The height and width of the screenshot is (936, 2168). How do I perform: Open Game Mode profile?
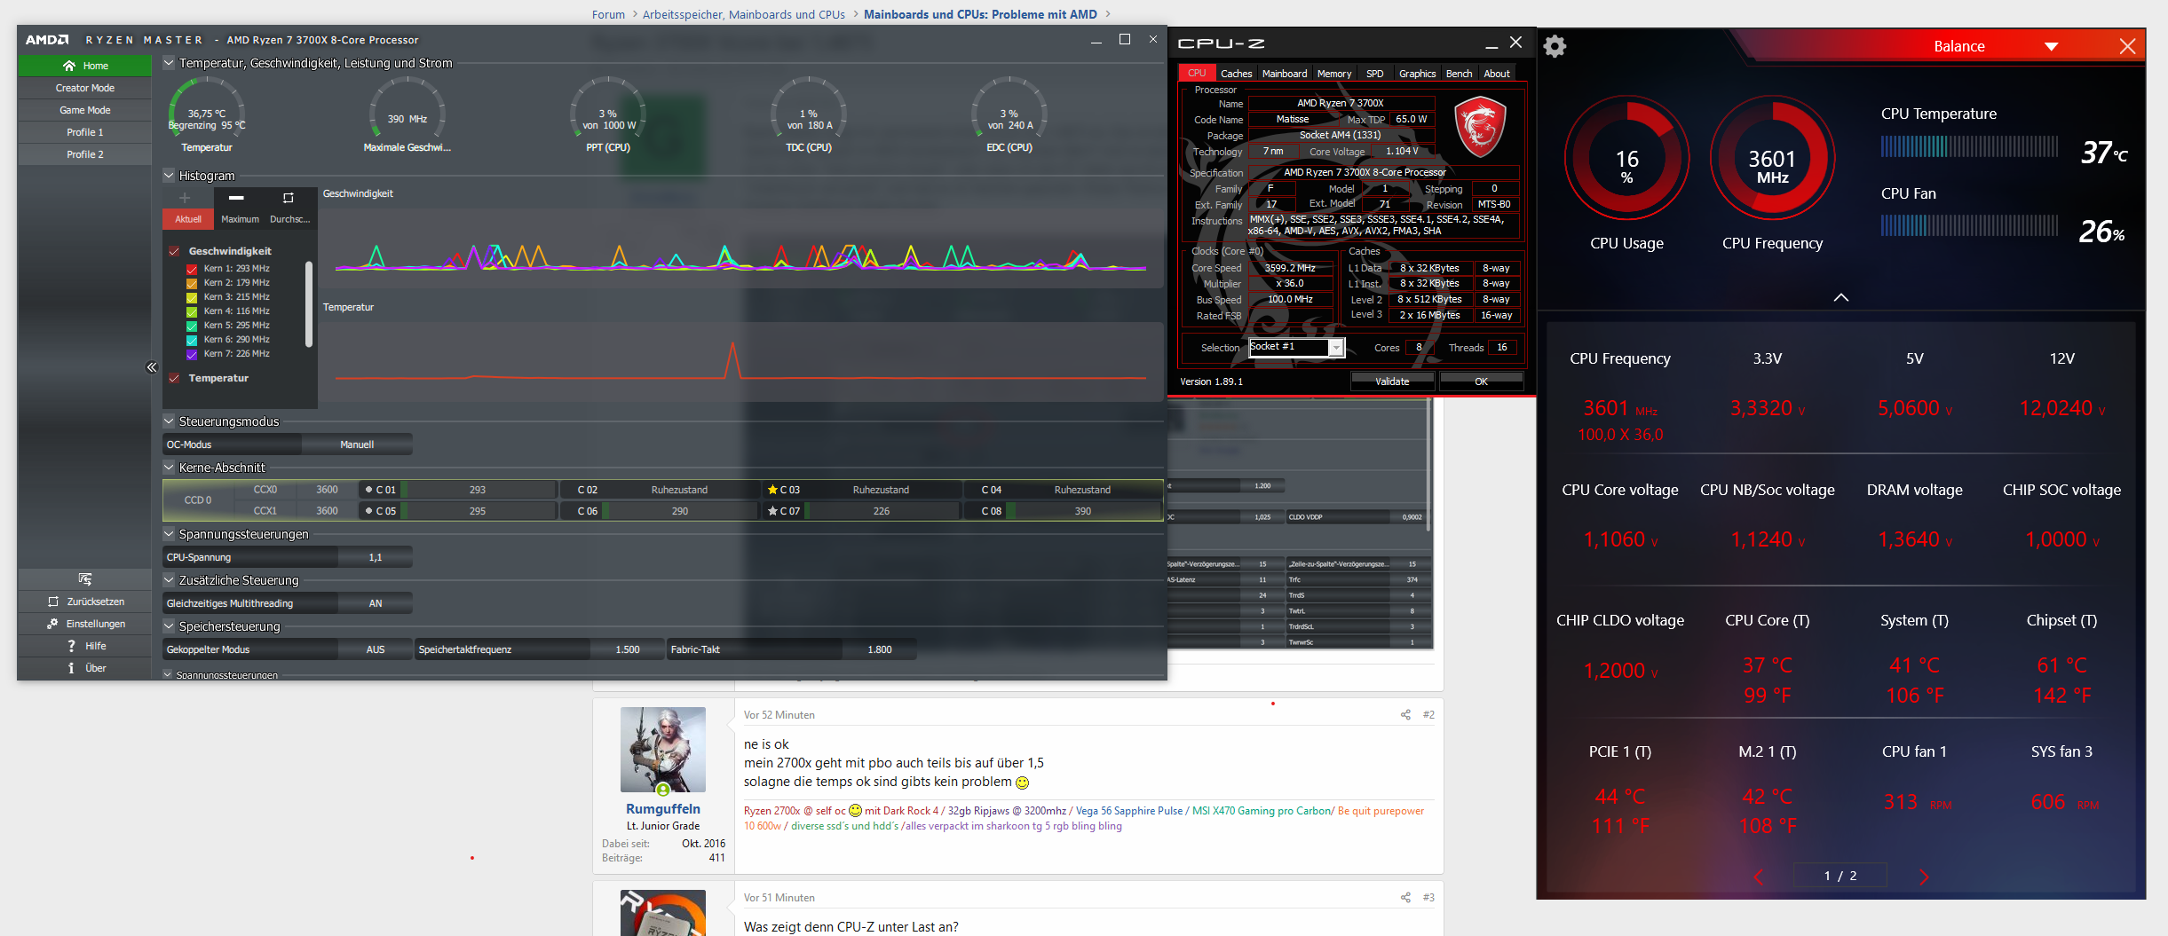coord(85,110)
